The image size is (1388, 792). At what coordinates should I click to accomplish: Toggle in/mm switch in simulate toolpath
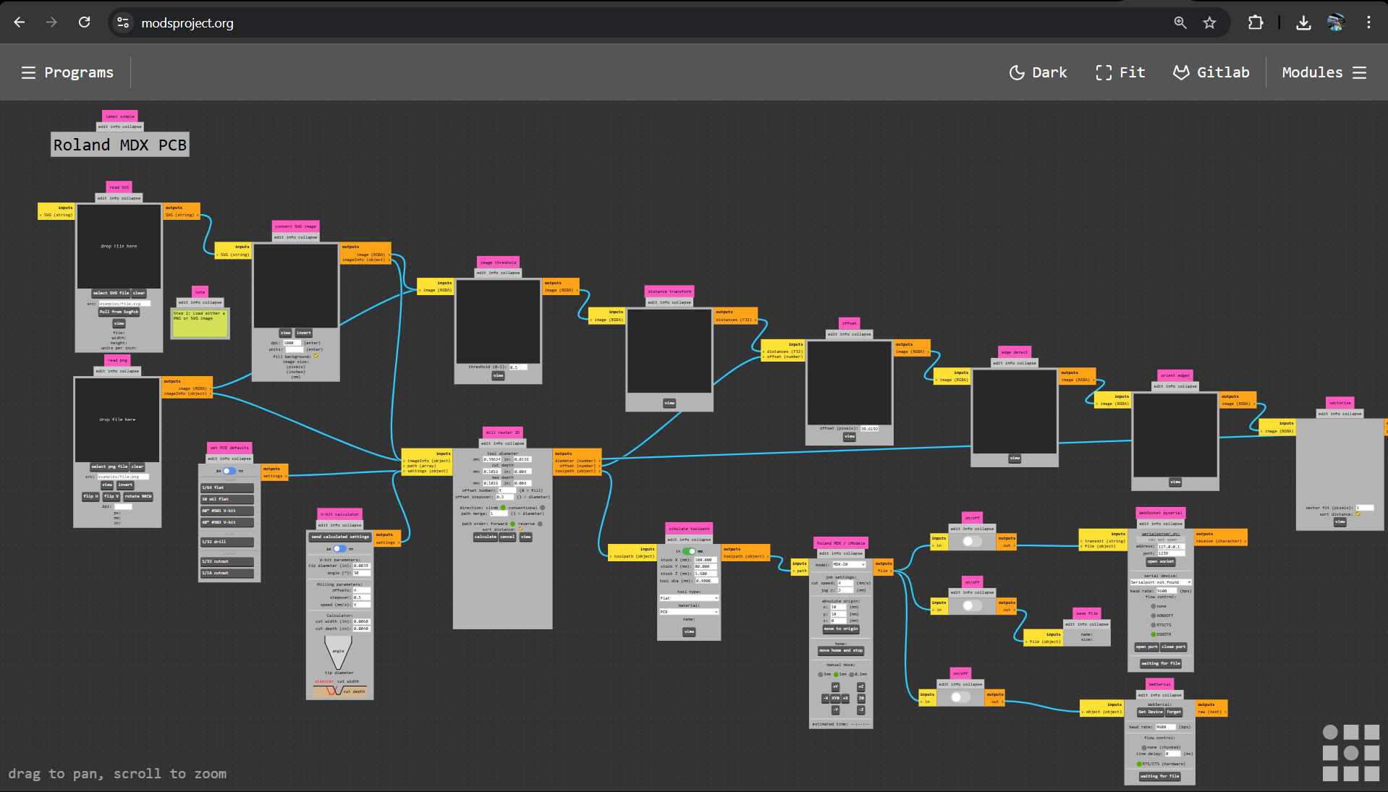click(688, 551)
